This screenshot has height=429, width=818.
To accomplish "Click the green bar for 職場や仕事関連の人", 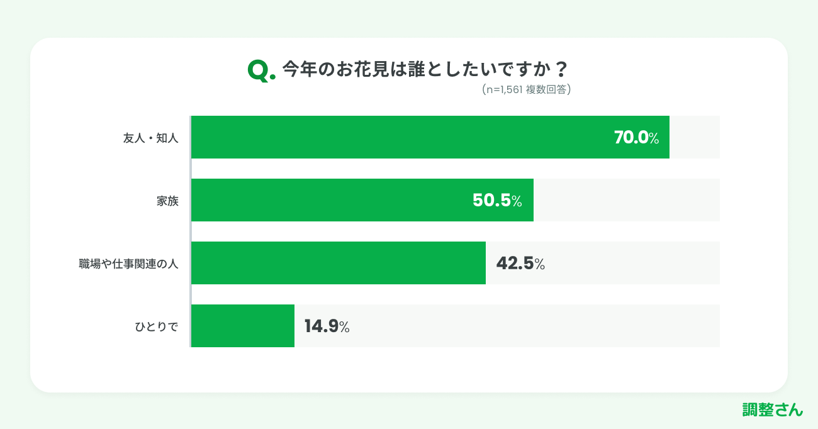I will (x=338, y=263).
